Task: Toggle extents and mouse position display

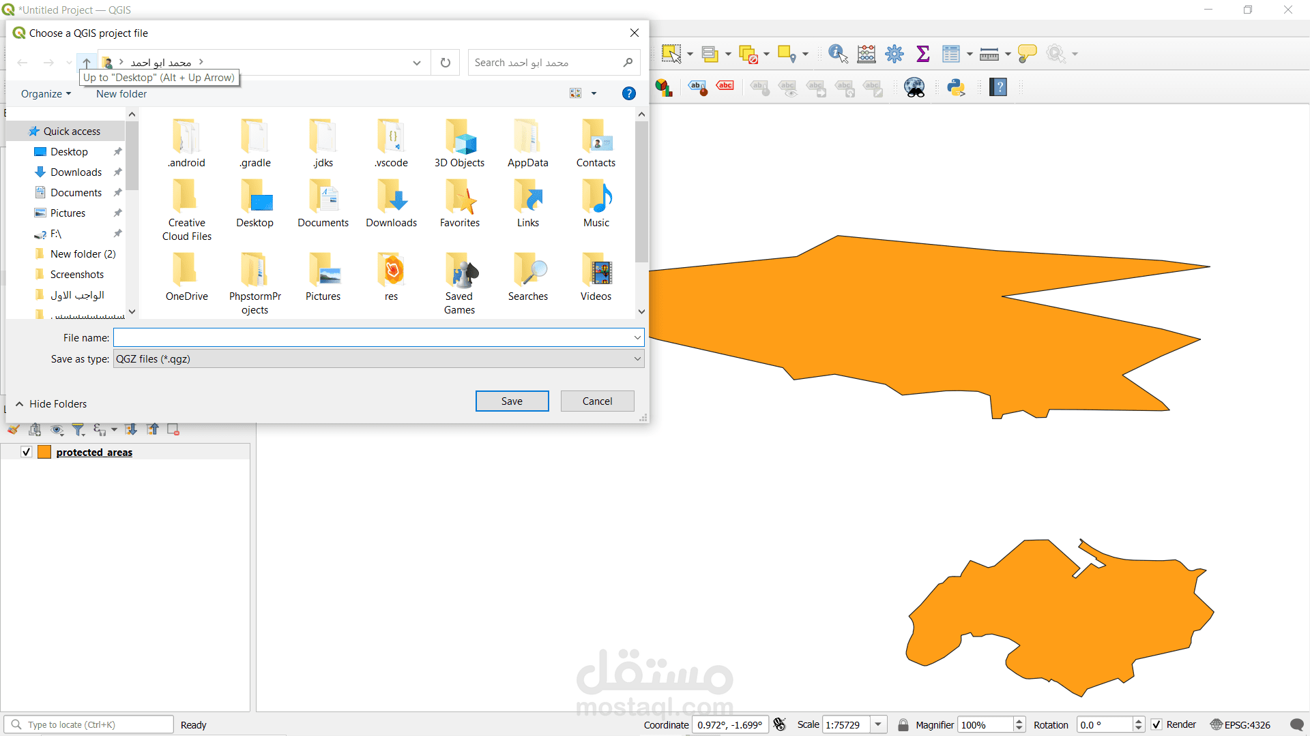Action: point(780,724)
